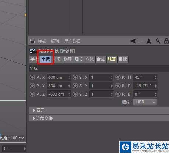Toggle the R.H keyframe circle

coord(118,77)
